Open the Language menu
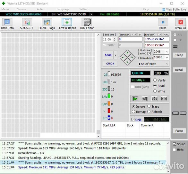 click(63, 9)
